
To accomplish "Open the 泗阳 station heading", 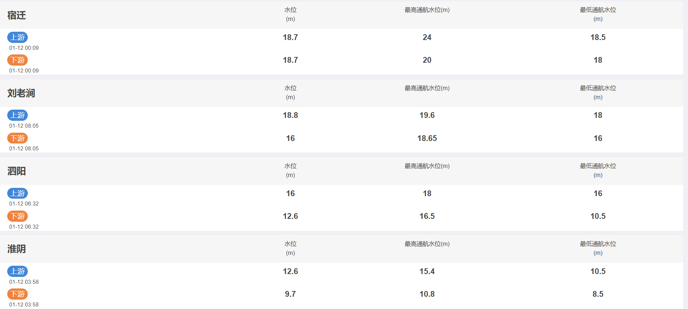I will tap(17, 171).
